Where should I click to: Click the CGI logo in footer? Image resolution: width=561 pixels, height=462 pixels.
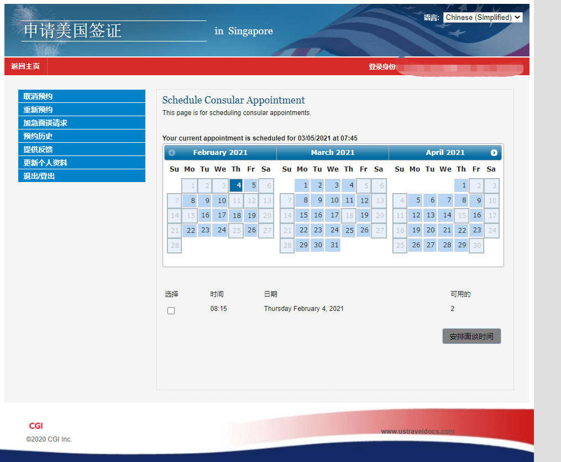(36, 425)
